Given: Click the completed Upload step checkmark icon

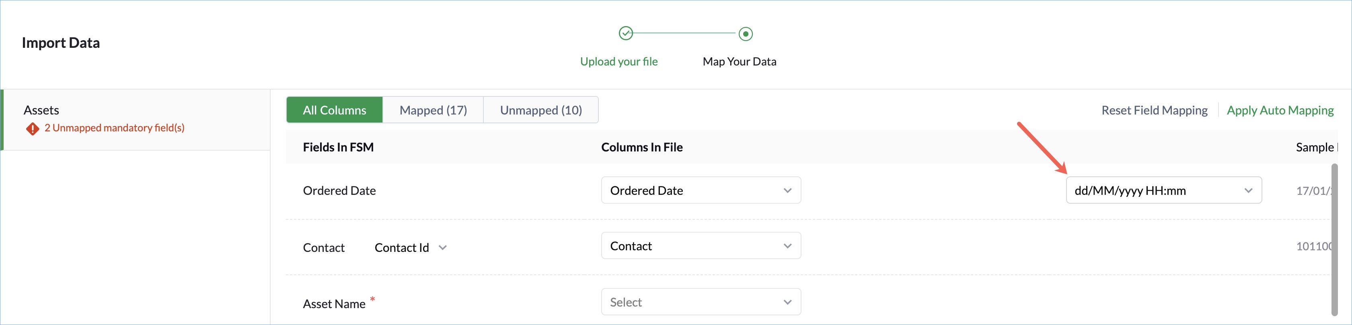Looking at the screenshot, I should 626,34.
